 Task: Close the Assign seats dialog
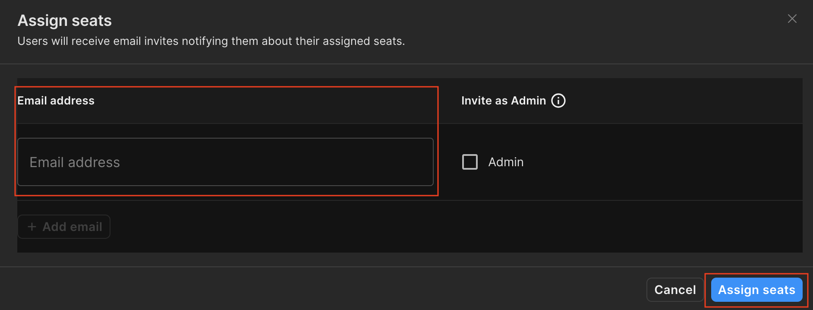(792, 19)
